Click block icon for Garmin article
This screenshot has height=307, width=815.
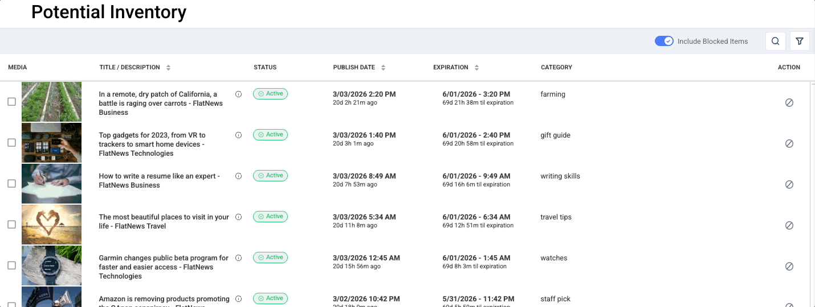(789, 267)
